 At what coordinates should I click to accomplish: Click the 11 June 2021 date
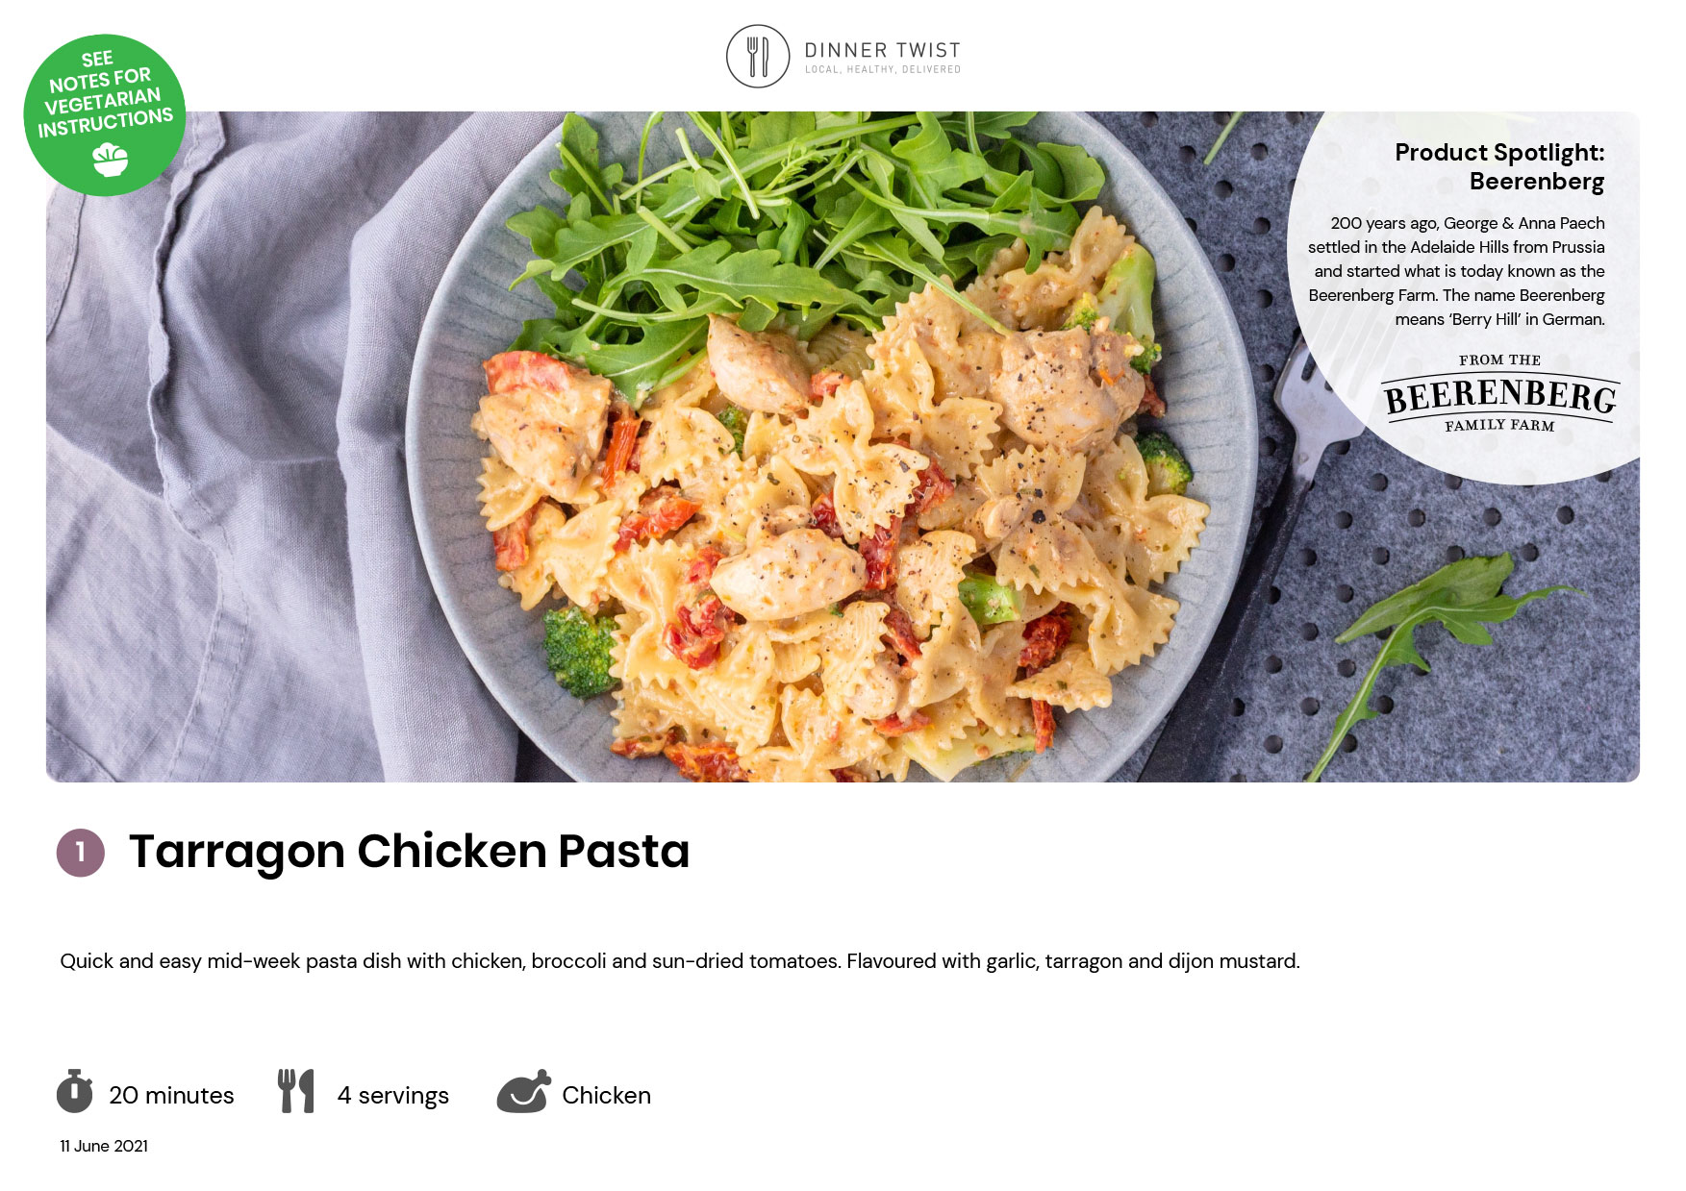(104, 1146)
